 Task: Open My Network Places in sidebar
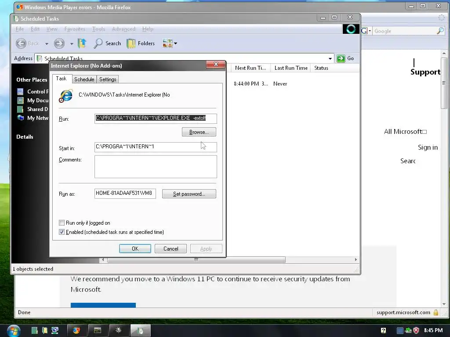click(x=33, y=118)
